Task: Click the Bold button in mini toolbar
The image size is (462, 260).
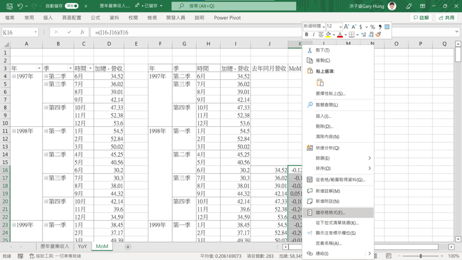Action: 306,35
